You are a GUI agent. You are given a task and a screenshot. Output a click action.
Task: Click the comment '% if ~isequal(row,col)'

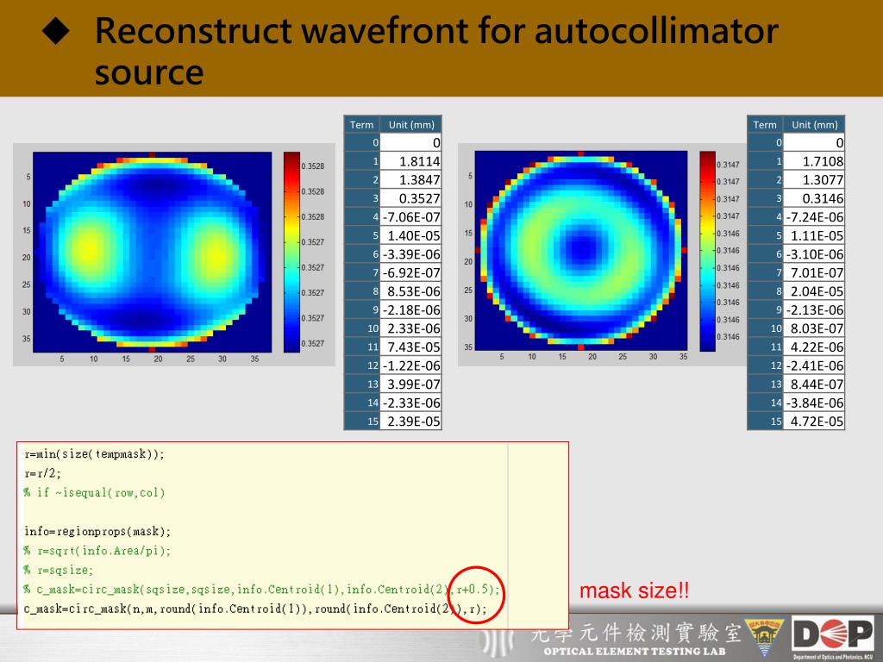point(94,492)
